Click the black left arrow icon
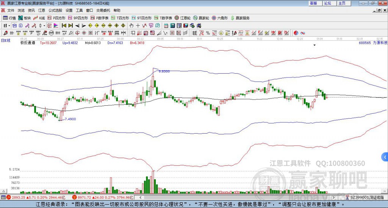 click(x=77, y=25)
